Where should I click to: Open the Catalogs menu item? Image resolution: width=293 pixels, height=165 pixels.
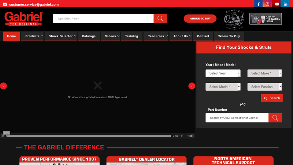[x=89, y=36]
